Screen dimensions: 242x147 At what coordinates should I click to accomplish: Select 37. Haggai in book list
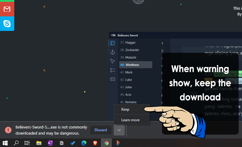(x=128, y=42)
